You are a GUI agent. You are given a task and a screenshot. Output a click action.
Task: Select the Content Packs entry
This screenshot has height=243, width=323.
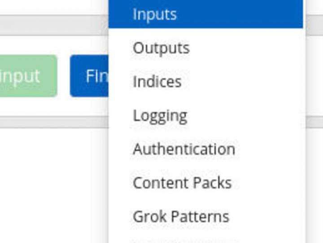182,183
